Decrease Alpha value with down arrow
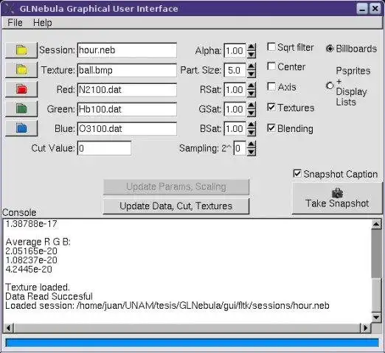Viewport: 385px width, 353px height. click(252, 55)
